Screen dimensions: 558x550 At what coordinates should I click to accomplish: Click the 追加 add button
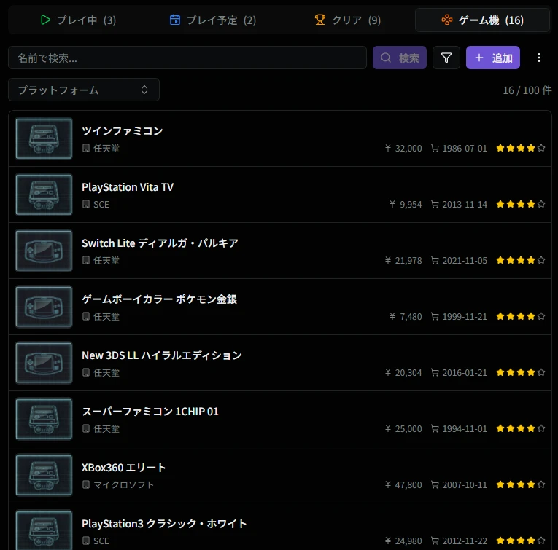click(493, 58)
